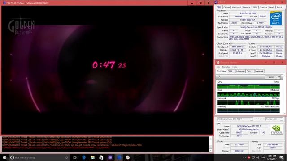
Task: Click the CPU-Z title bar app icon
Action: (x=216, y=2)
